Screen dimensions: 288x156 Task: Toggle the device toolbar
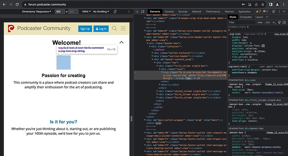click(143, 11)
